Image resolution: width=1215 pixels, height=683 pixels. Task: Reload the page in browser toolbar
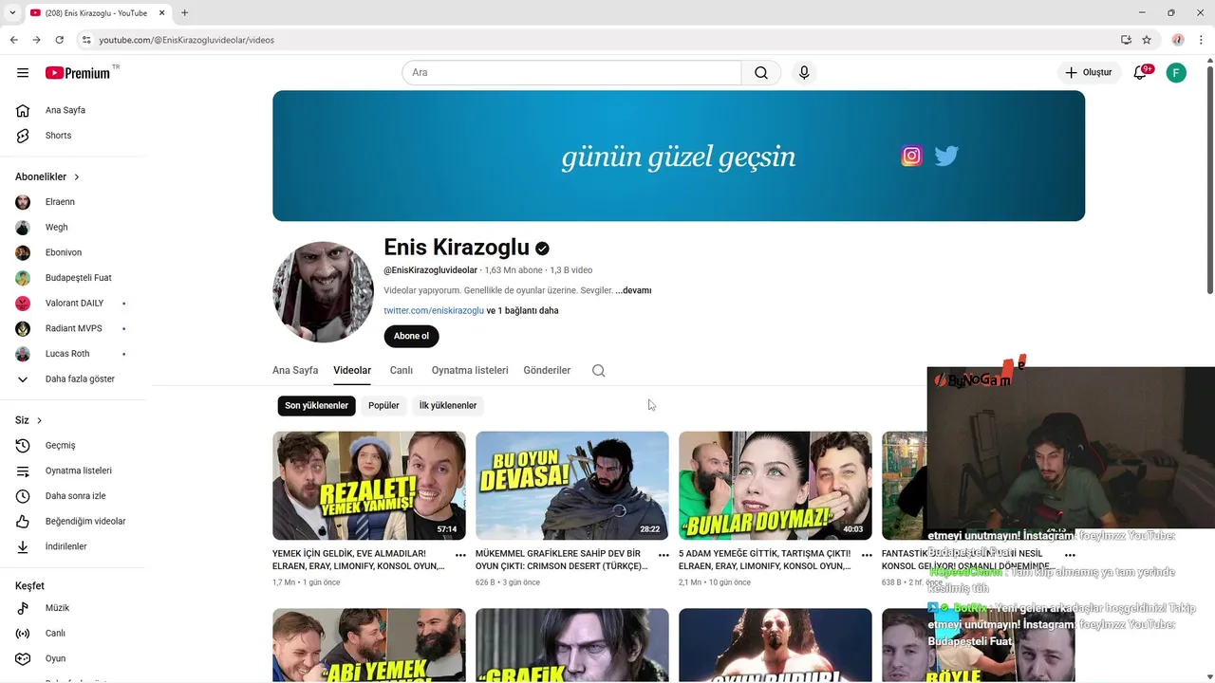(59, 40)
